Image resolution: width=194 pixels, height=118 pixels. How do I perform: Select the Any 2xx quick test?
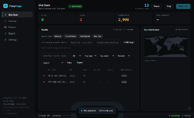click(97, 36)
